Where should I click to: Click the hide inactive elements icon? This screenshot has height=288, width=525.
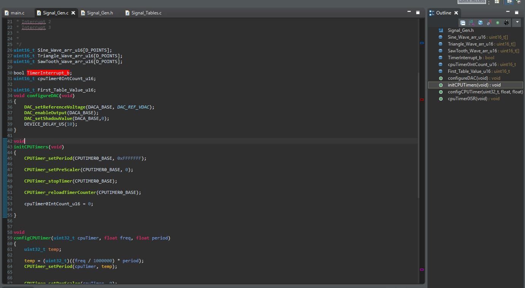click(x=506, y=23)
